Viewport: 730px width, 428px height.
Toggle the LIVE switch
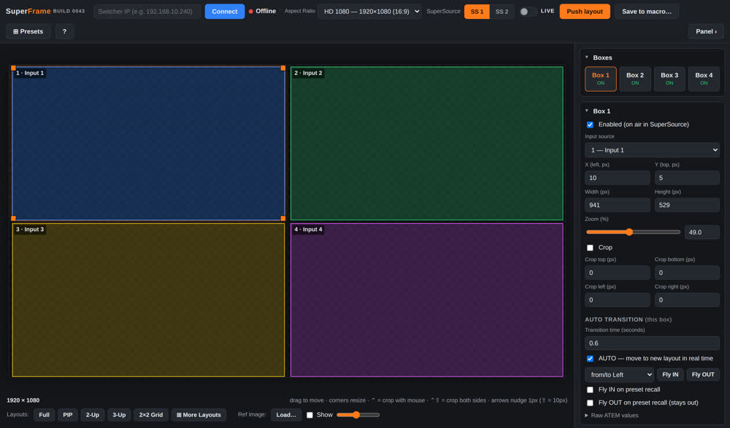point(528,11)
